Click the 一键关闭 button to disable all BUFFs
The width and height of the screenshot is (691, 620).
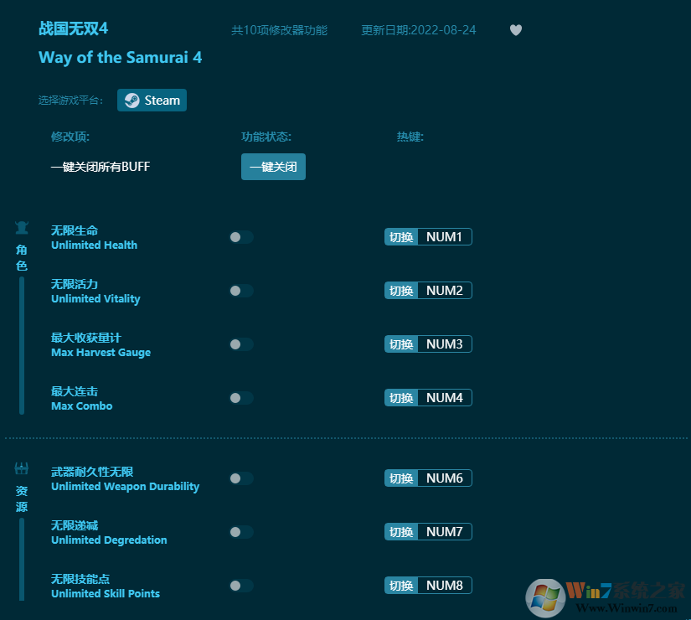click(273, 167)
